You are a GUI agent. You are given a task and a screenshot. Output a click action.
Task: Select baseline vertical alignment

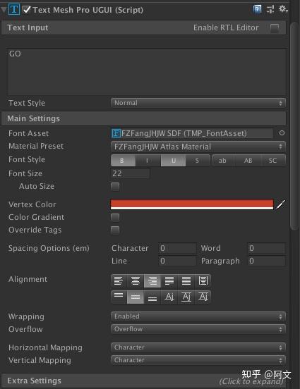click(169, 297)
